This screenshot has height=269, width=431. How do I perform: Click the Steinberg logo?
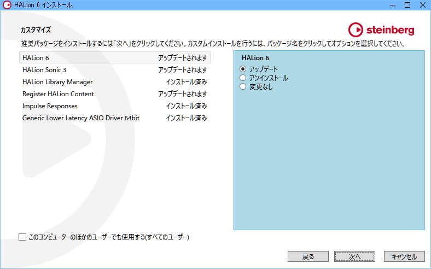[x=381, y=30]
